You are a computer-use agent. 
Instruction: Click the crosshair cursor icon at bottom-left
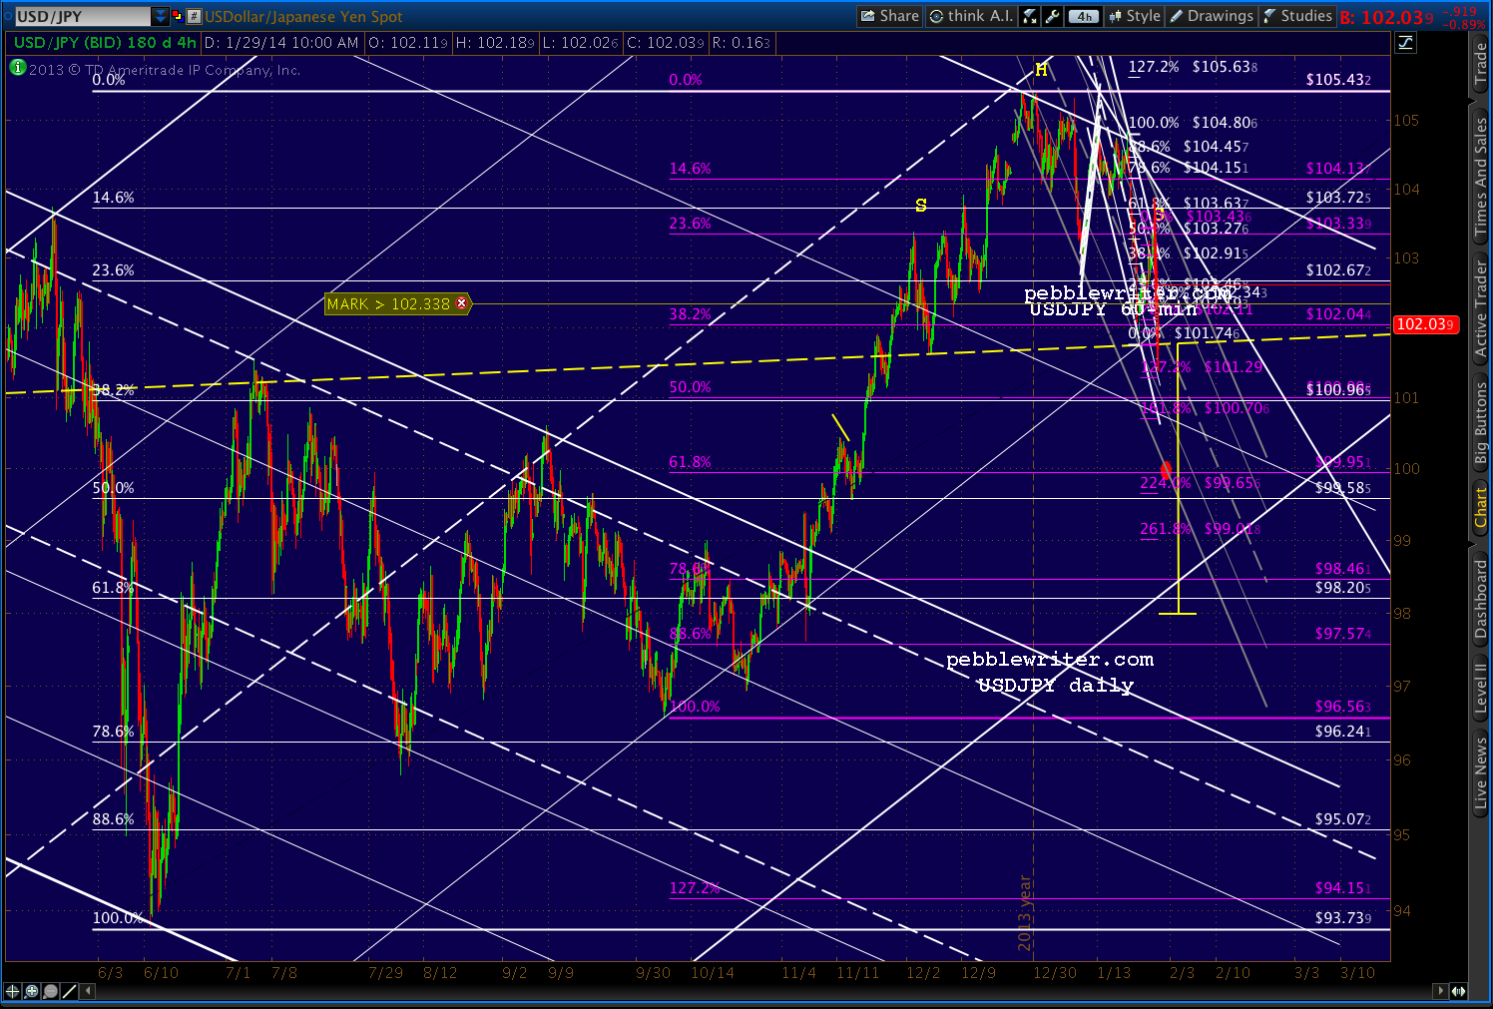pyautogui.click(x=13, y=991)
